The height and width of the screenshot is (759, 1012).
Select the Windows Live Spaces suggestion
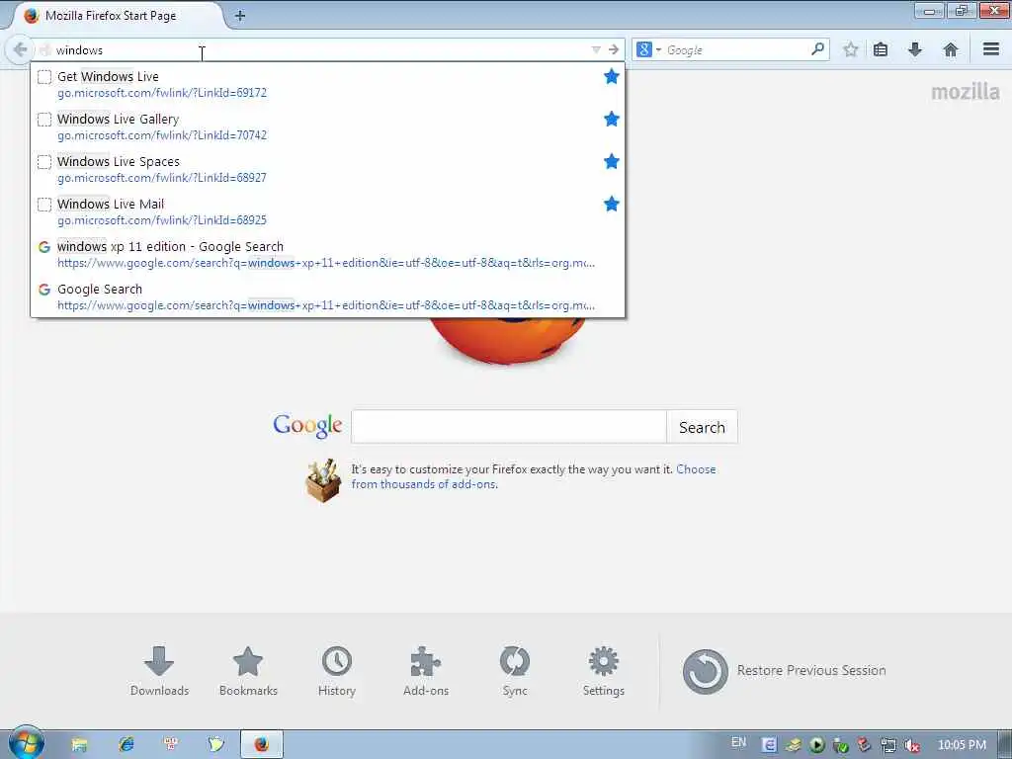(328, 169)
